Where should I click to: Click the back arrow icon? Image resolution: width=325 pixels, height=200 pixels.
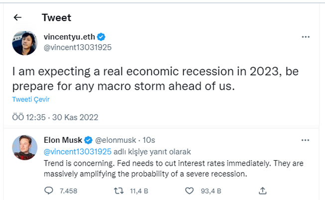click(x=18, y=17)
